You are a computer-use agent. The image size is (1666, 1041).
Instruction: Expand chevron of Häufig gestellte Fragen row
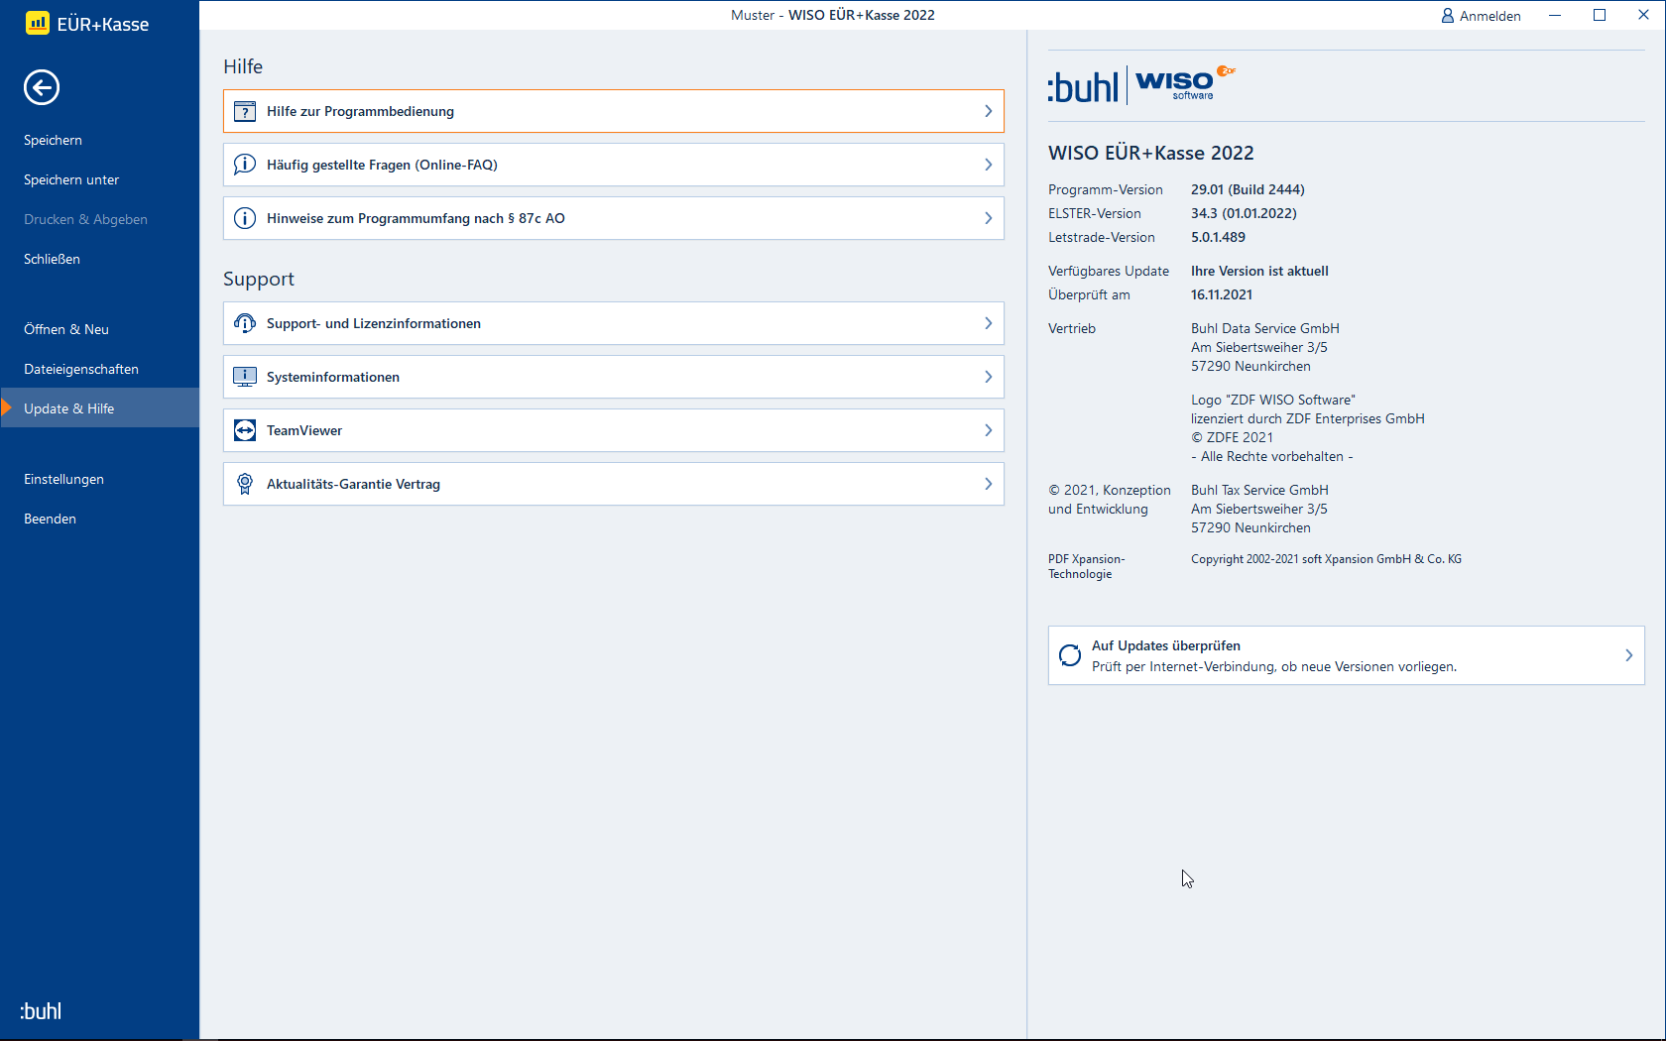(988, 165)
